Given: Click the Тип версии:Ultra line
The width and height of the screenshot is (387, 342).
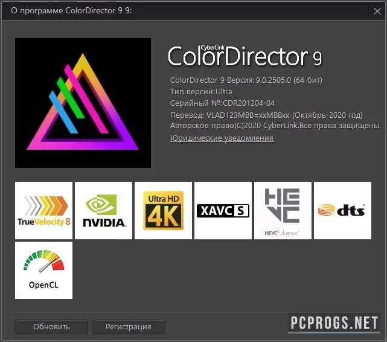Looking at the screenshot, I should coord(201,92).
